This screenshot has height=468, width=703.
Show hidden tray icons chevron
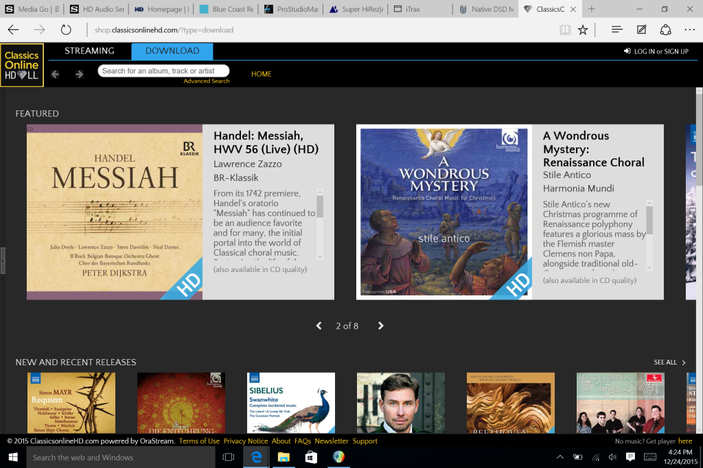[560, 457]
